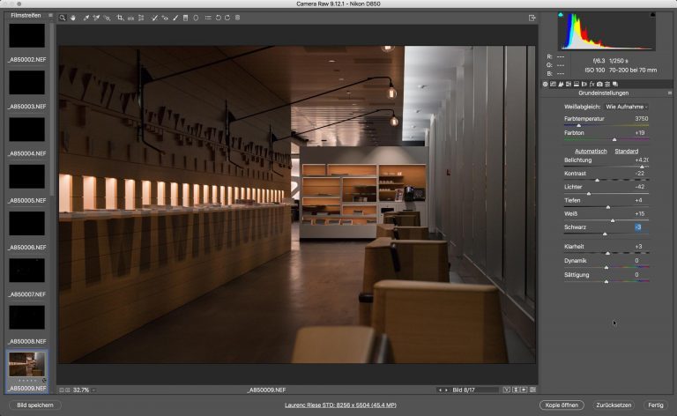Toggle before/after view (Y) icon
The image size is (677, 416).
coord(507,390)
